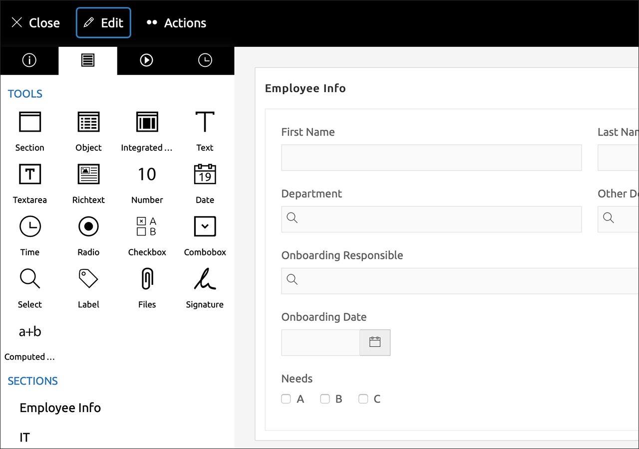The width and height of the screenshot is (639, 449).
Task: Pick the Richtext tool icon
Action: (88, 174)
